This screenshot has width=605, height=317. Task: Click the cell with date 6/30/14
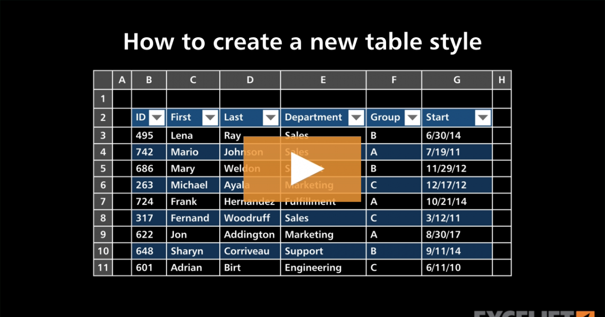tap(444, 135)
